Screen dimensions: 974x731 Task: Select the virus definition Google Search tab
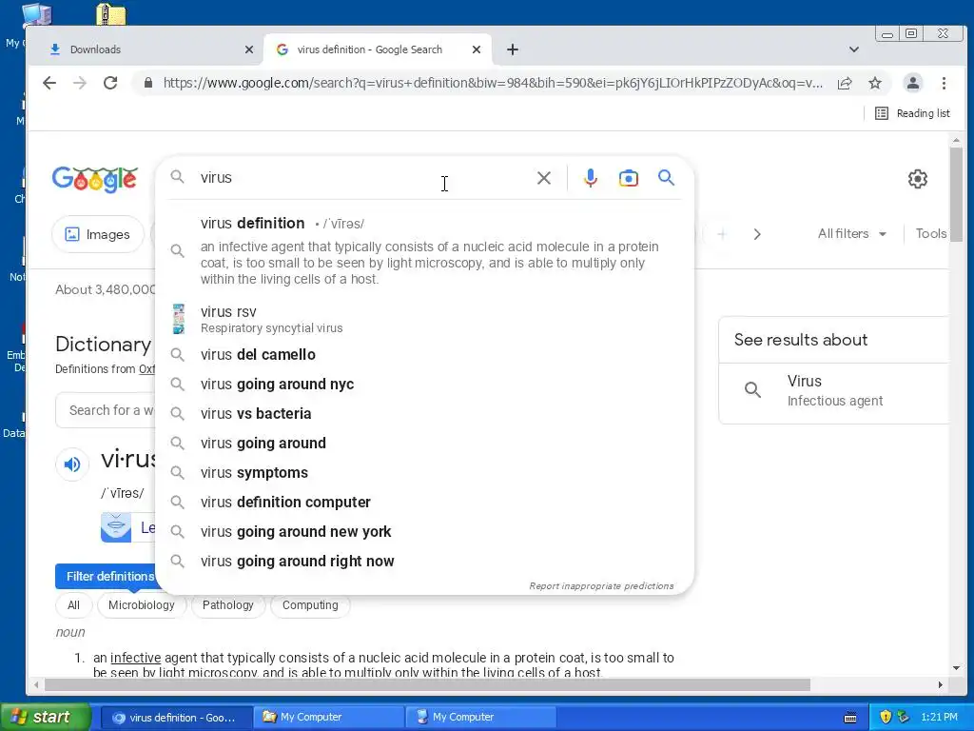pyautogui.click(x=378, y=49)
